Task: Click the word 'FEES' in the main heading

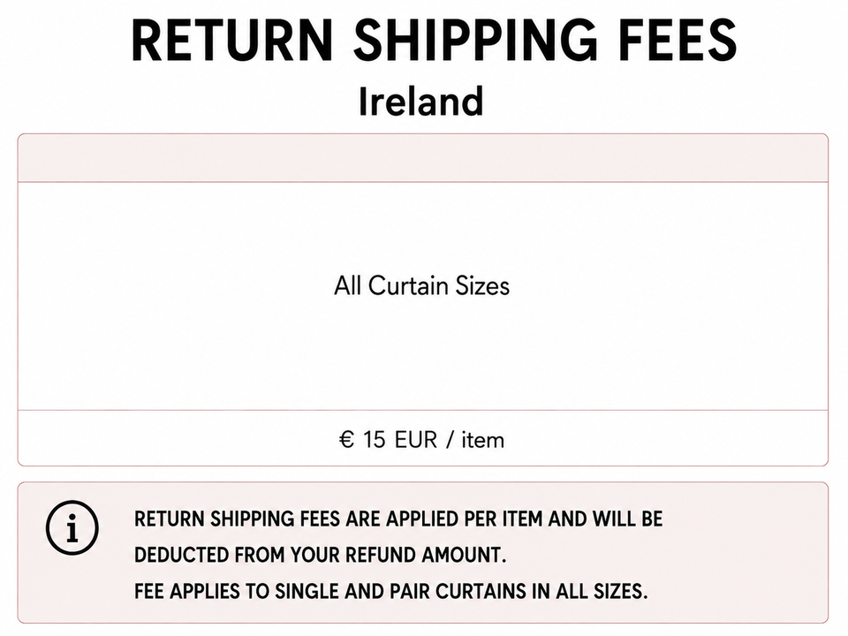Action: click(x=678, y=40)
